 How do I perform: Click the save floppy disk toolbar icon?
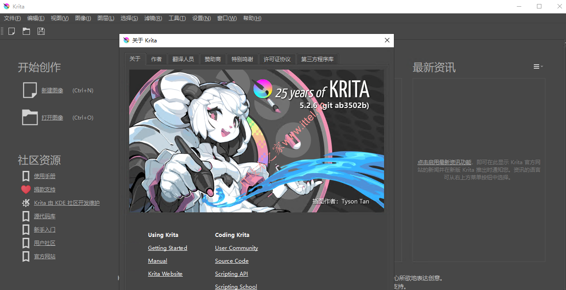click(x=41, y=31)
